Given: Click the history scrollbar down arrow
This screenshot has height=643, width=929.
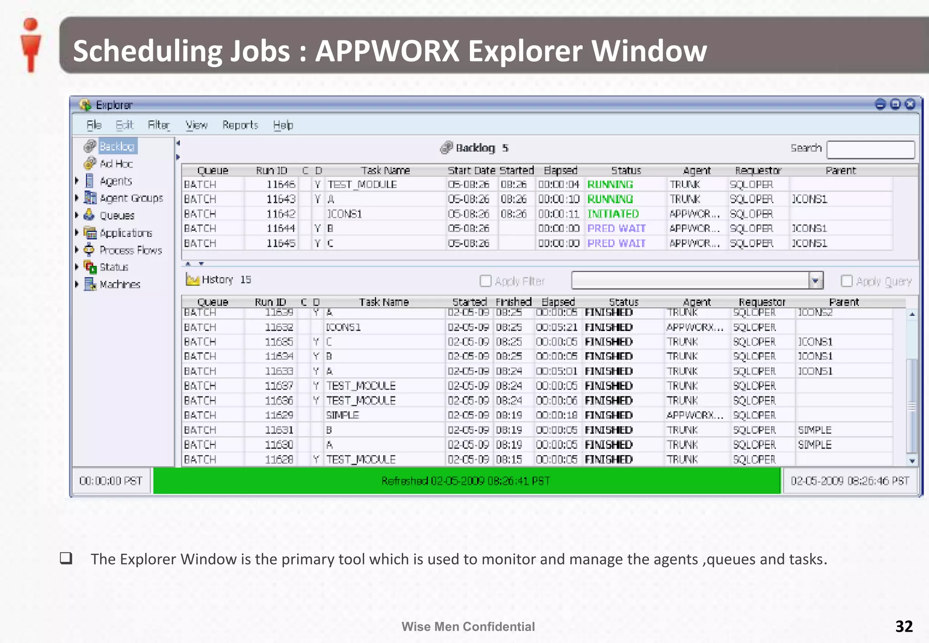Looking at the screenshot, I should 912,461.
